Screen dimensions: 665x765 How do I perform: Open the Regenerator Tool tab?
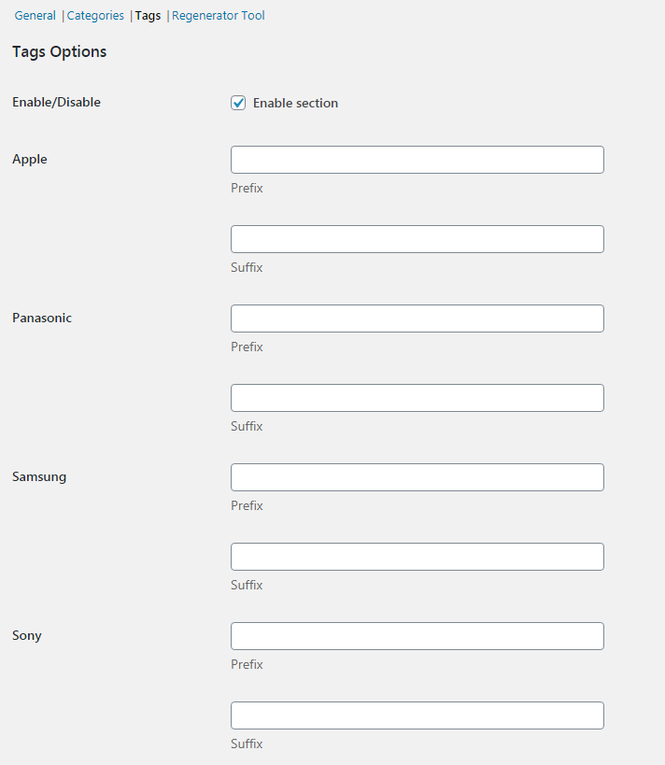tap(219, 16)
